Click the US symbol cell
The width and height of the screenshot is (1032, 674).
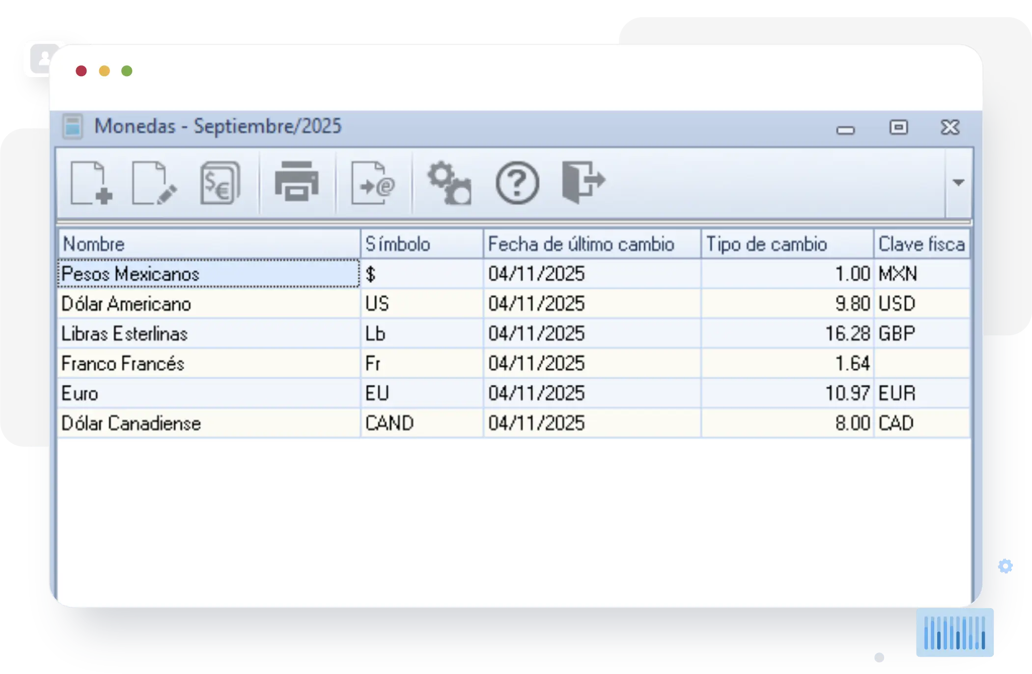coord(422,303)
